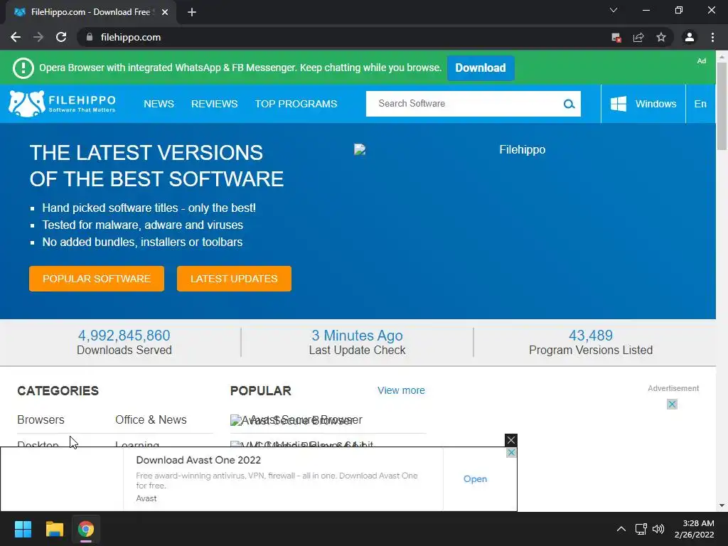Click the network tray icon
This screenshot has width=728, height=546.
(x=641, y=529)
